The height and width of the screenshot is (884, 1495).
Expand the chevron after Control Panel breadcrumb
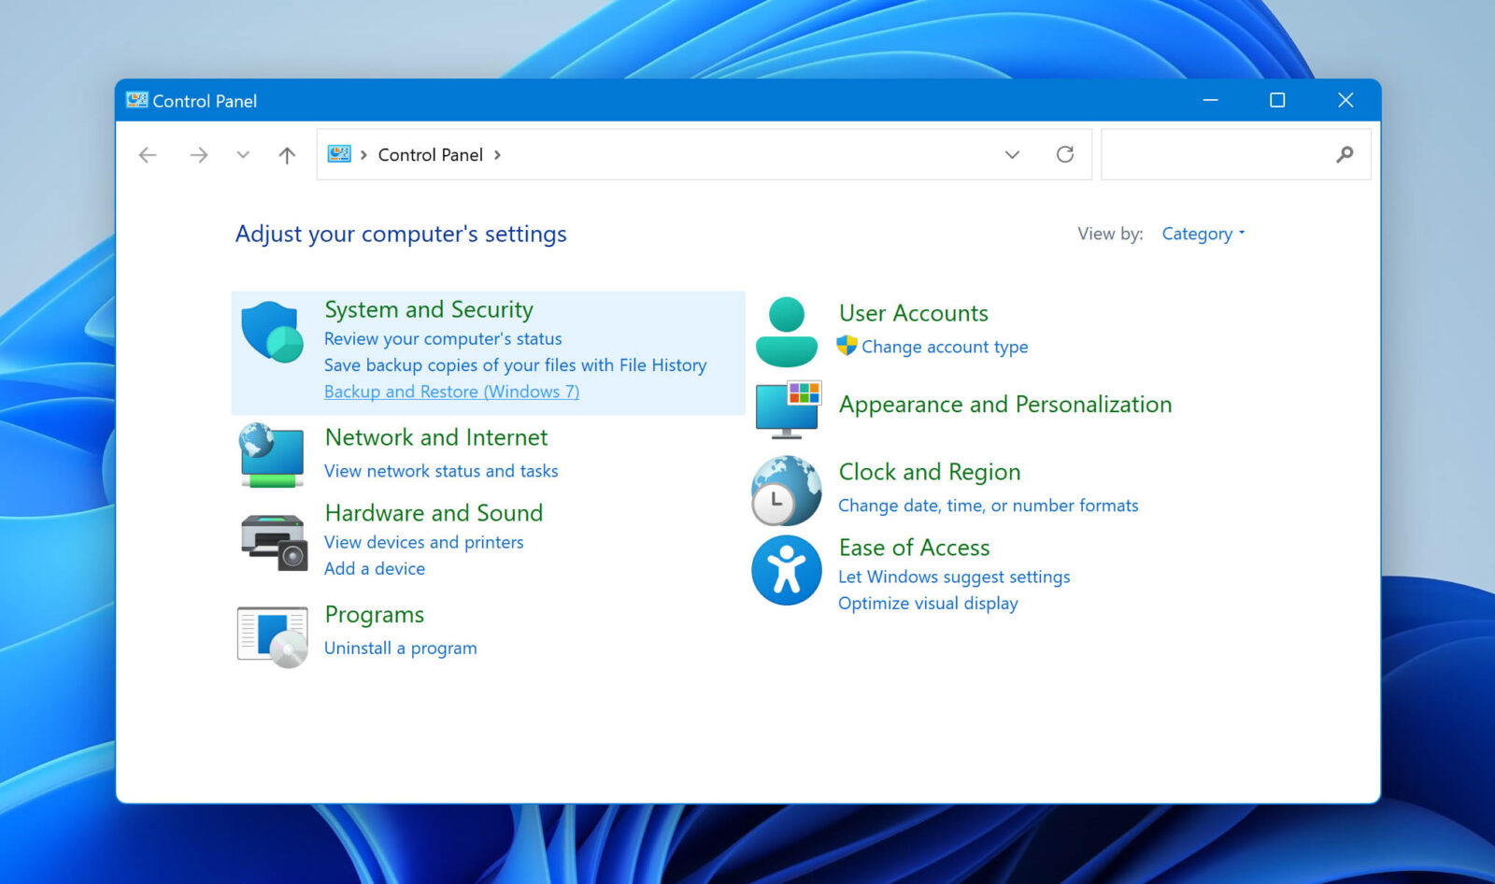click(498, 155)
